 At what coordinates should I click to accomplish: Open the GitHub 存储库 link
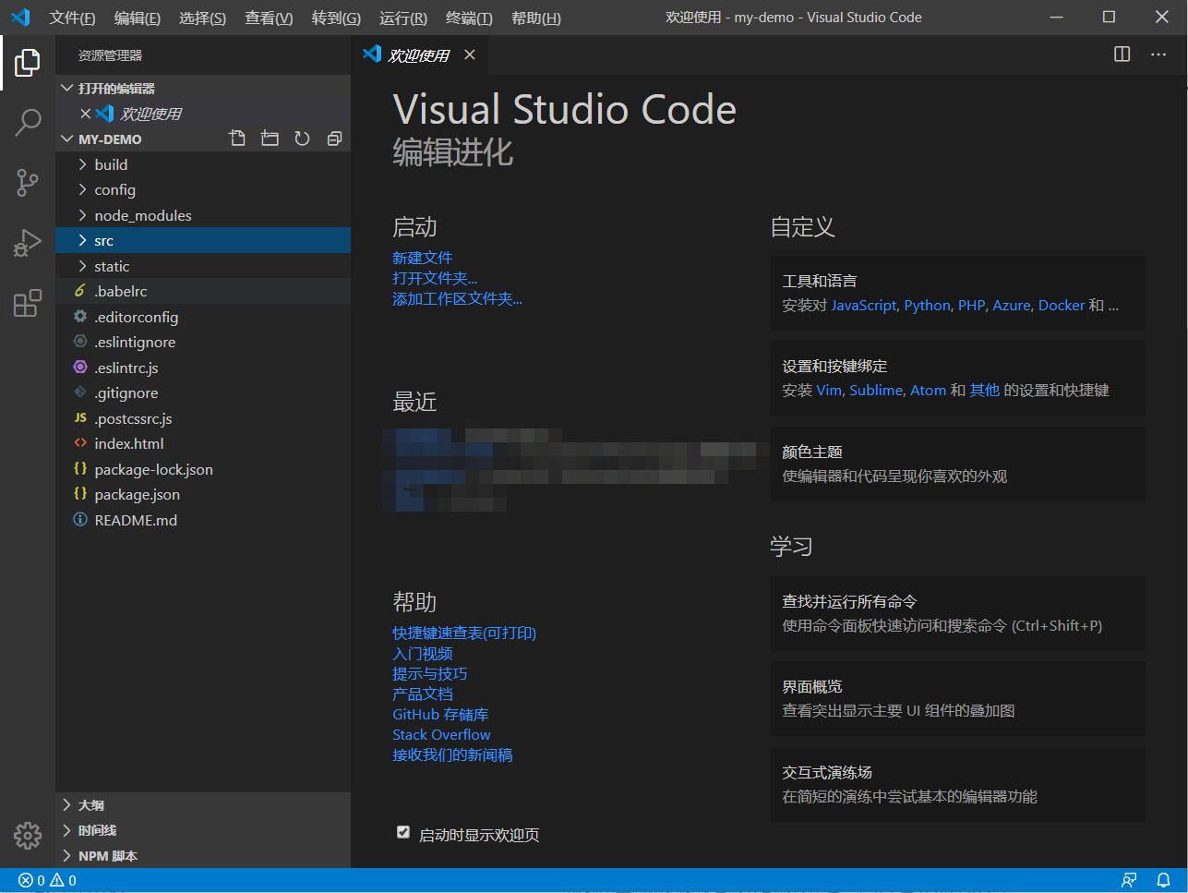440,715
